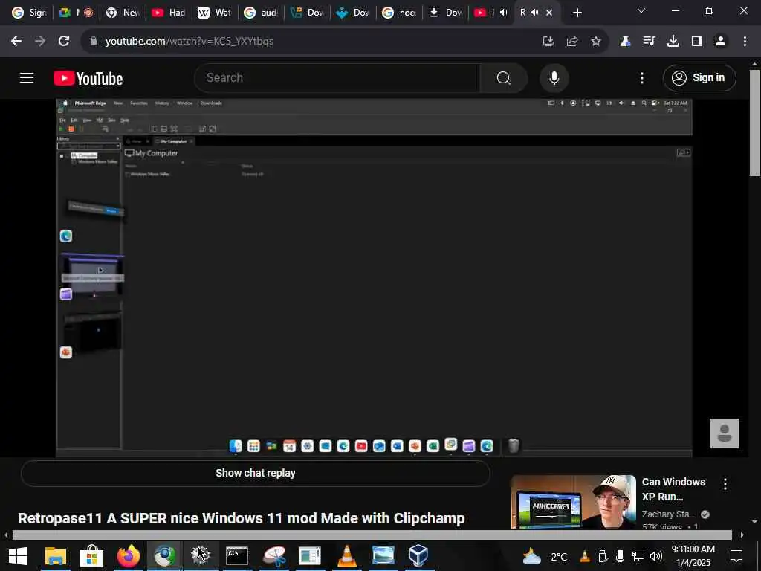Screen dimensions: 761x571
Task: Open File Explorer from the taskbar
Action: click(x=55, y=556)
